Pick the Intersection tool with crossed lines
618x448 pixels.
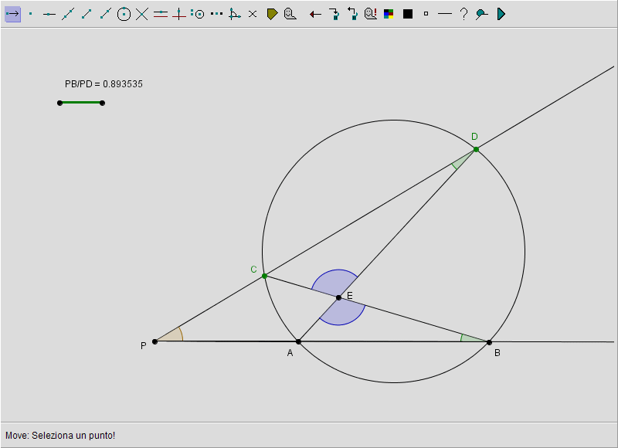tap(142, 14)
